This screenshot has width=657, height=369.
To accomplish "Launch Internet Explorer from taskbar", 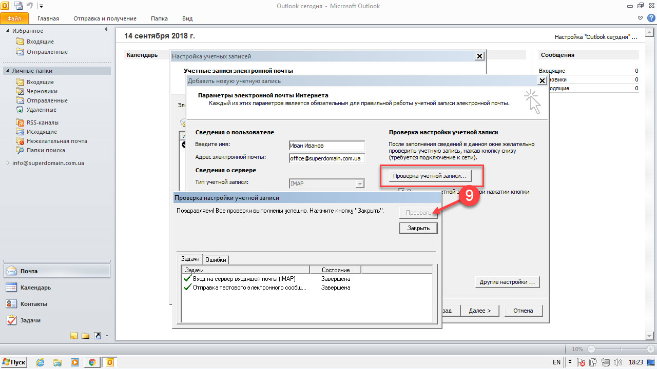I will click(x=41, y=362).
